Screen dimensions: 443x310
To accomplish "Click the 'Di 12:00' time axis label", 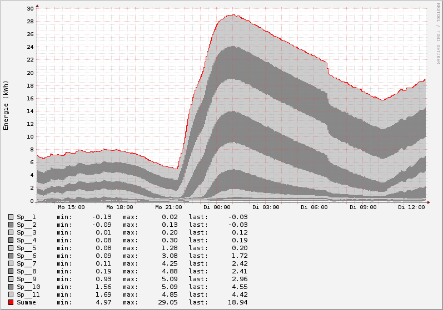I will click(412, 207).
